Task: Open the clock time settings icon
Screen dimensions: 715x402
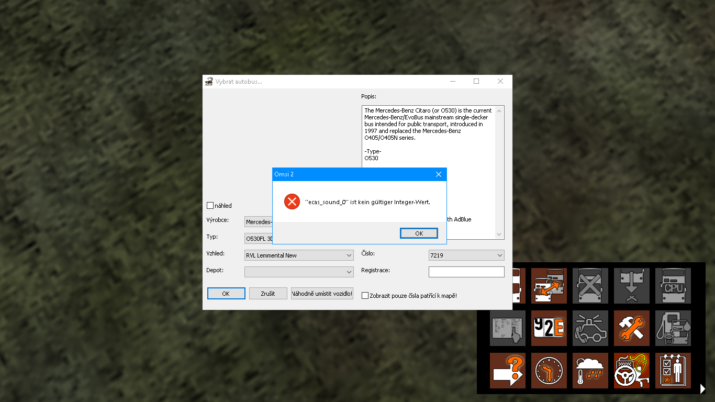Action: [549, 371]
